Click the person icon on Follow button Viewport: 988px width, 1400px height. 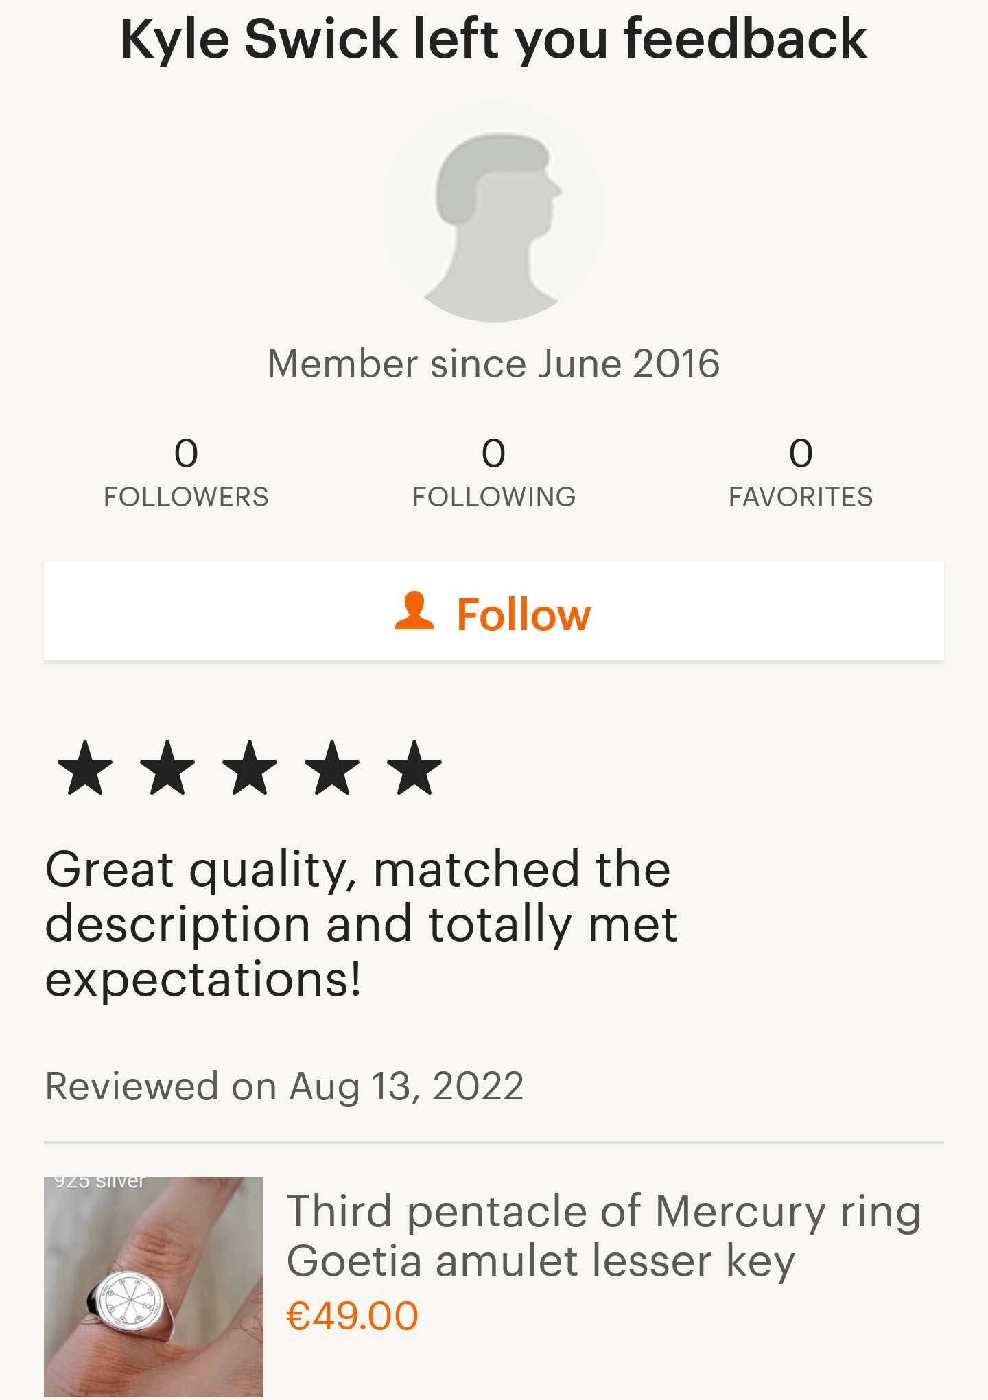coord(414,611)
